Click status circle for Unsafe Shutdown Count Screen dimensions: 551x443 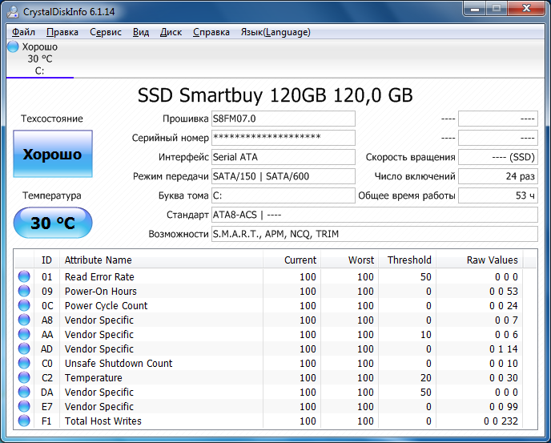click(24, 363)
